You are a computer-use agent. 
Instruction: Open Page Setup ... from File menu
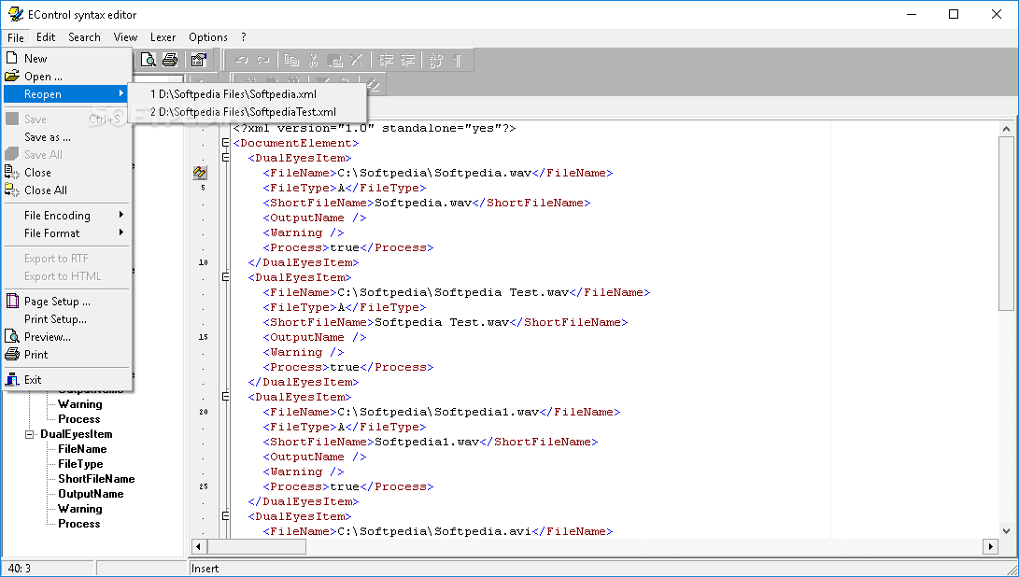pos(67,301)
